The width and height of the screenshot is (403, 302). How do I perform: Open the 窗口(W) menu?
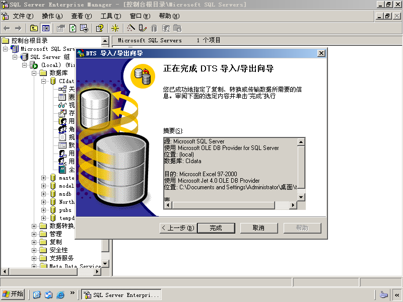140,16
